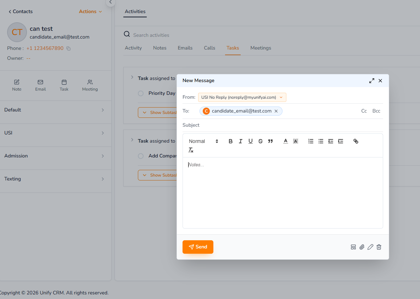Open the email templates icon
This screenshot has height=299, width=420.
pyautogui.click(x=353, y=247)
